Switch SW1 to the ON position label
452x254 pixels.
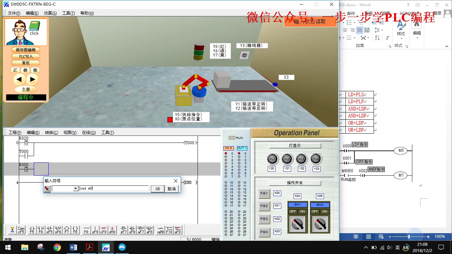point(302,211)
